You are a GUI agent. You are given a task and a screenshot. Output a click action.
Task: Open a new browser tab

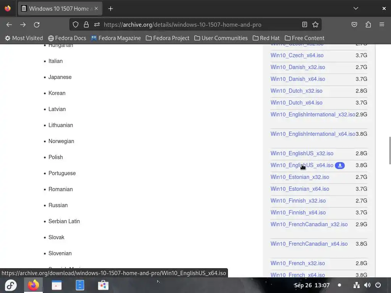[x=110, y=9]
